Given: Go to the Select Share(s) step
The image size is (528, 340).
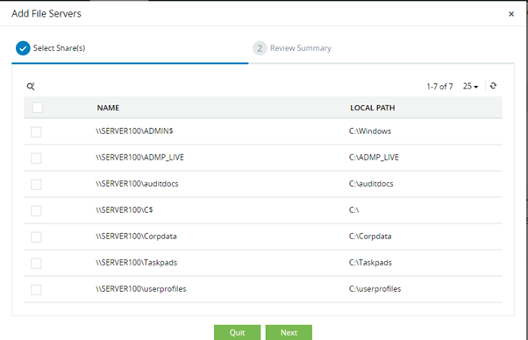Looking at the screenshot, I should point(60,48).
